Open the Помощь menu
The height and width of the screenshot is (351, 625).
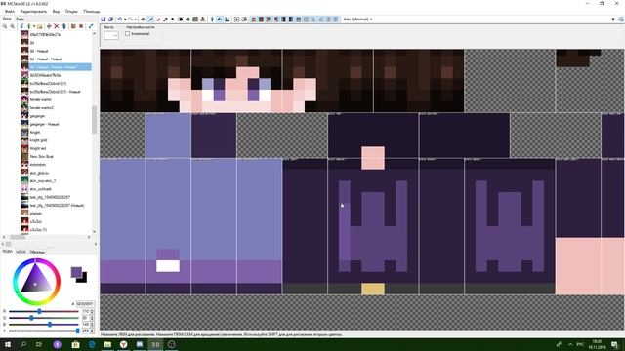(x=92, y=11)
